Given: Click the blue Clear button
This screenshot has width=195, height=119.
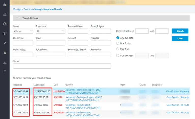Looking at the screenshot, I should [x=180, y=38].
